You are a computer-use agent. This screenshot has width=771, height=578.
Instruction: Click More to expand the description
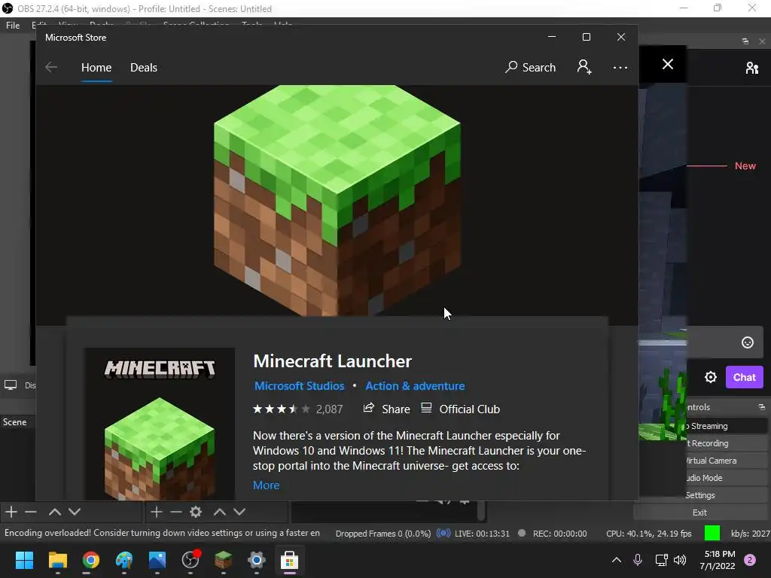pos(266,485)
